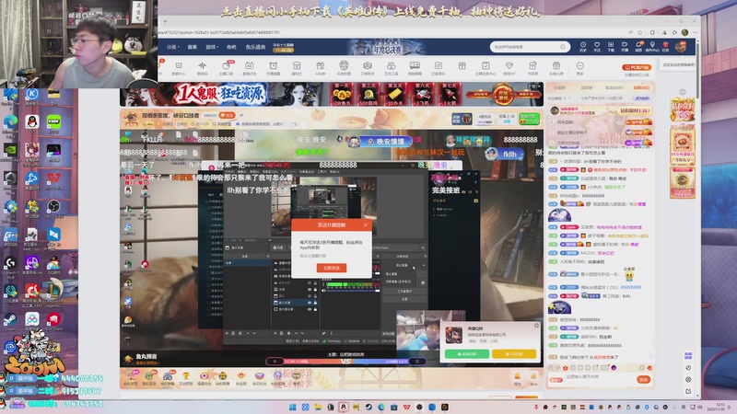Click the 1人鬼服 狂吃资源 banner ad
The width and height of the screenshot is (737, 414).
tap(332, 95)
